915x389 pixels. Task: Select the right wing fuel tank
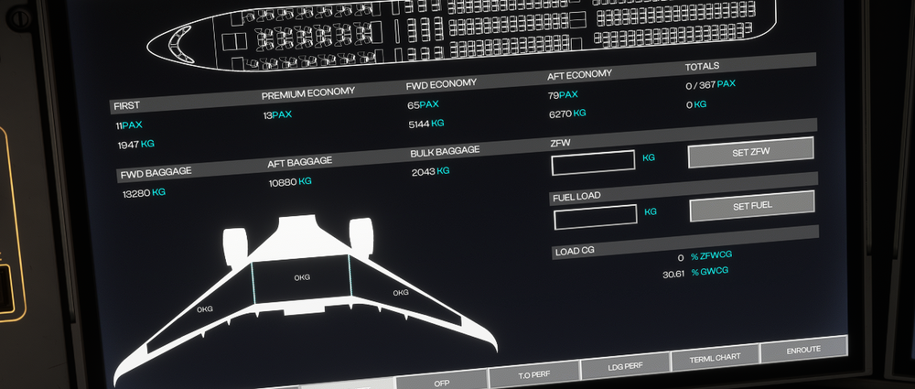[400, 293]
